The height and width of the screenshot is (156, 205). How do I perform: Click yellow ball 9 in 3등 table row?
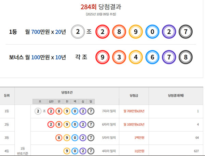67,138
